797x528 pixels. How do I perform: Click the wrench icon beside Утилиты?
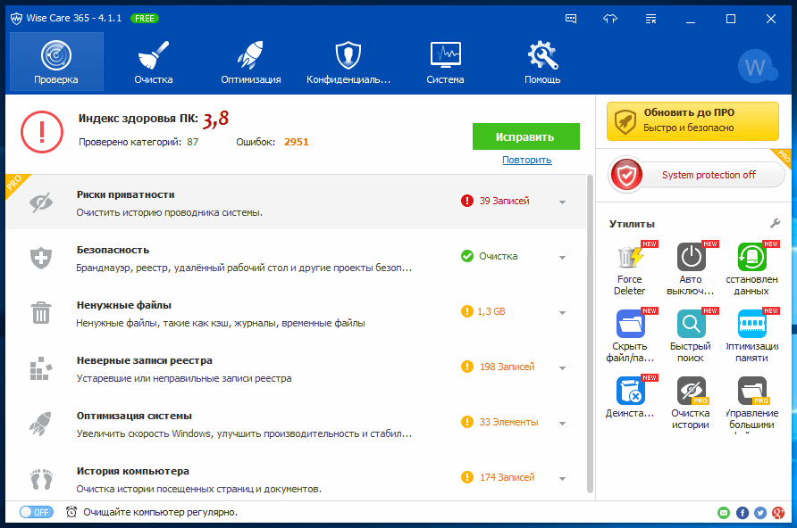point(775,223)
